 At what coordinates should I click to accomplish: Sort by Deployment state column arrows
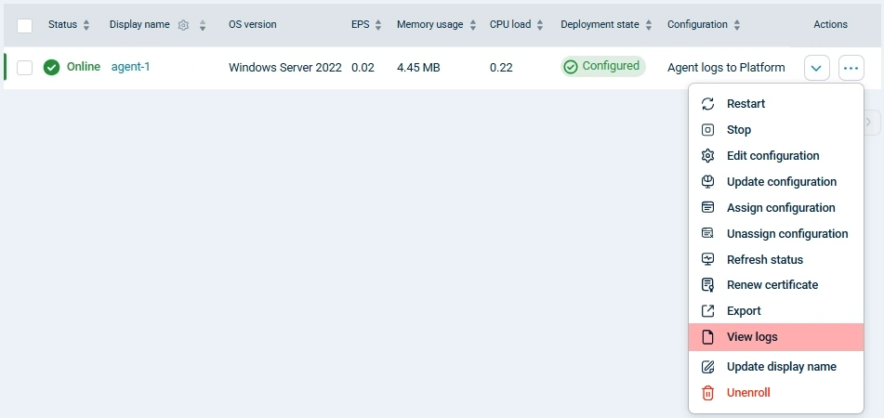click(649, 25)
